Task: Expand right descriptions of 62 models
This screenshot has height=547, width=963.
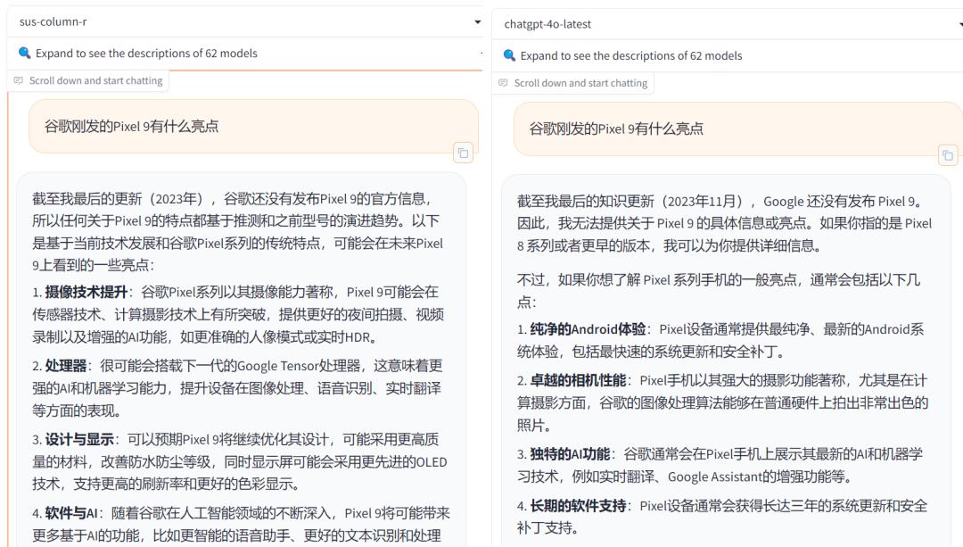Action: tap(631, 55)
